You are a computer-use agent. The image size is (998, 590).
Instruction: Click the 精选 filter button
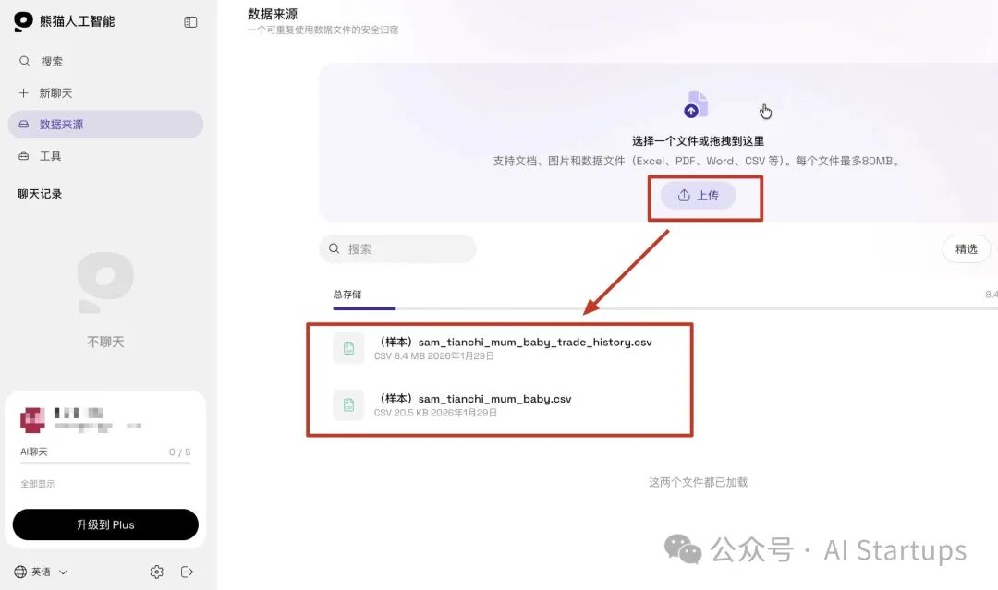point(967,248)
